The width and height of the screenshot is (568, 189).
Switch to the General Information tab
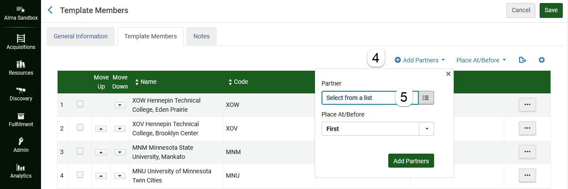pos(81,36)
